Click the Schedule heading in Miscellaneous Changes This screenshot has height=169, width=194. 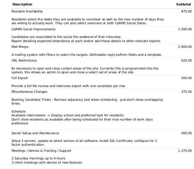tap(19, 111)
